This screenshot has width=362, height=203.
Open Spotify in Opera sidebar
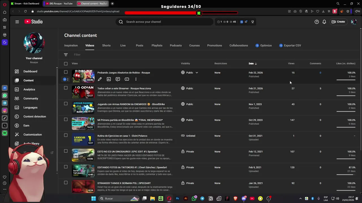[5, 133]
